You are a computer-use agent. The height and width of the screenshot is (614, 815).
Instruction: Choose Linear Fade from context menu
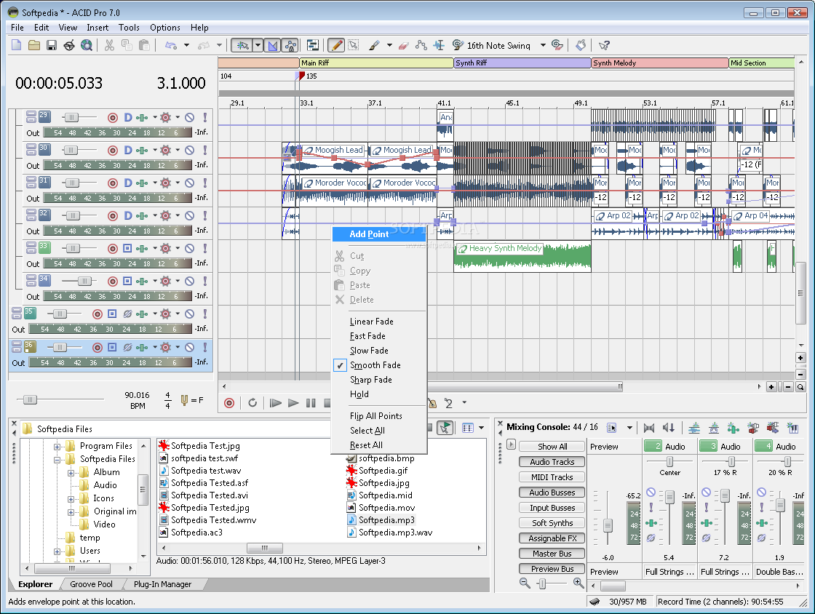pos(371,322)
